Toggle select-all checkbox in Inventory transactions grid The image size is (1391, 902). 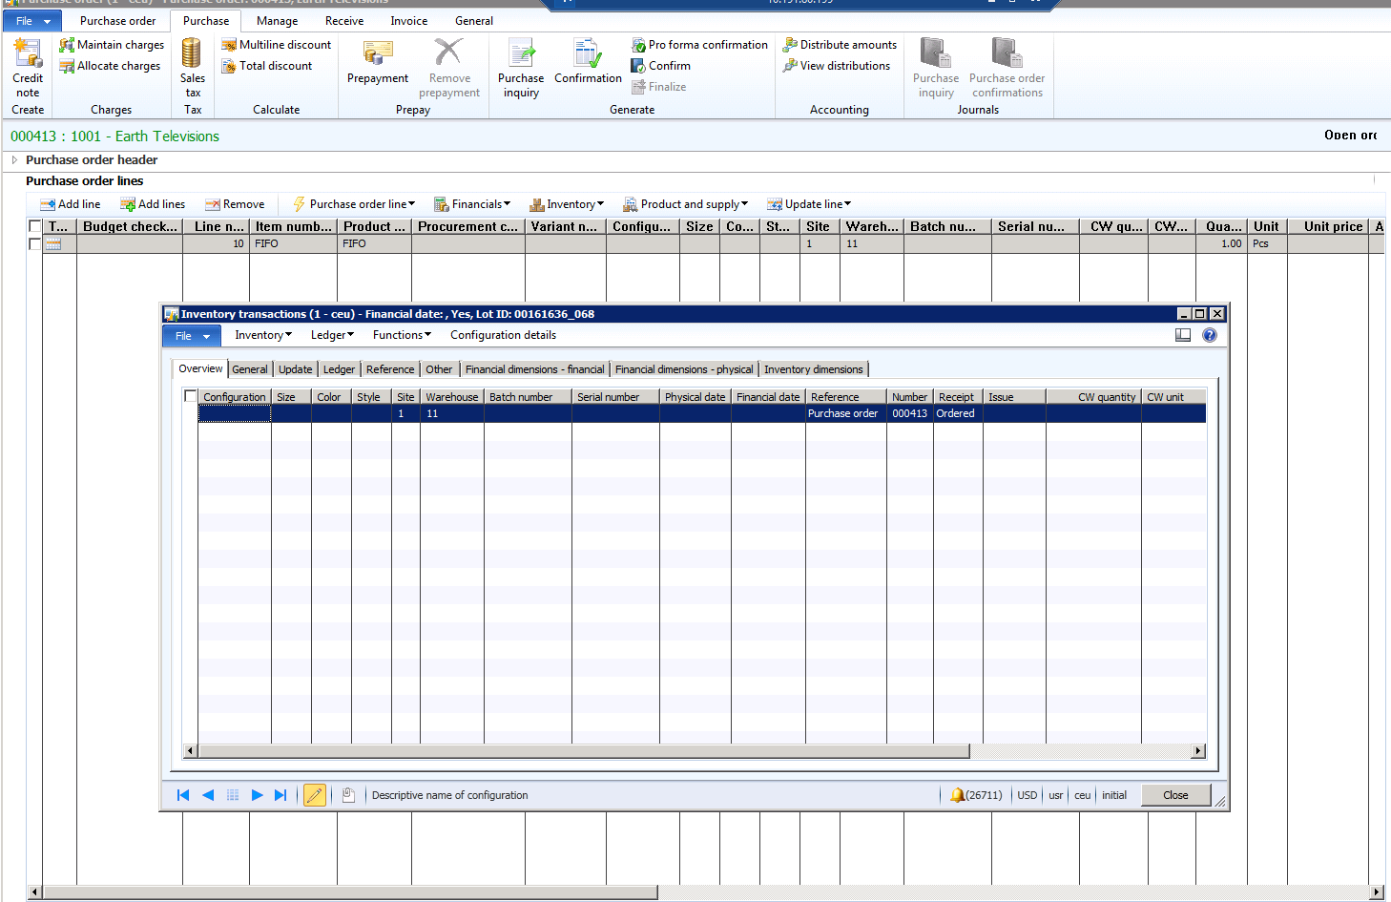pyautogui.click(x=191, y=396)
